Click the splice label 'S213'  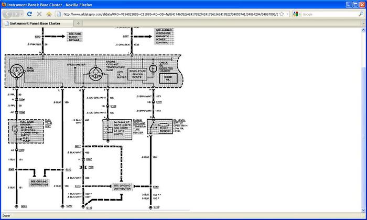pyautogui.click(x=37, y=37)
